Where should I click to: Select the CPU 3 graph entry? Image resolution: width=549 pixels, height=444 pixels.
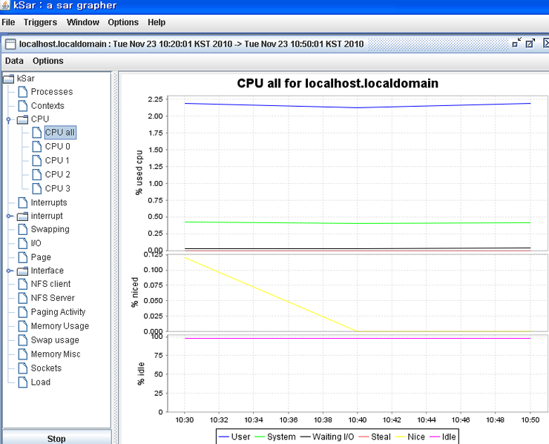coord(57,188)
